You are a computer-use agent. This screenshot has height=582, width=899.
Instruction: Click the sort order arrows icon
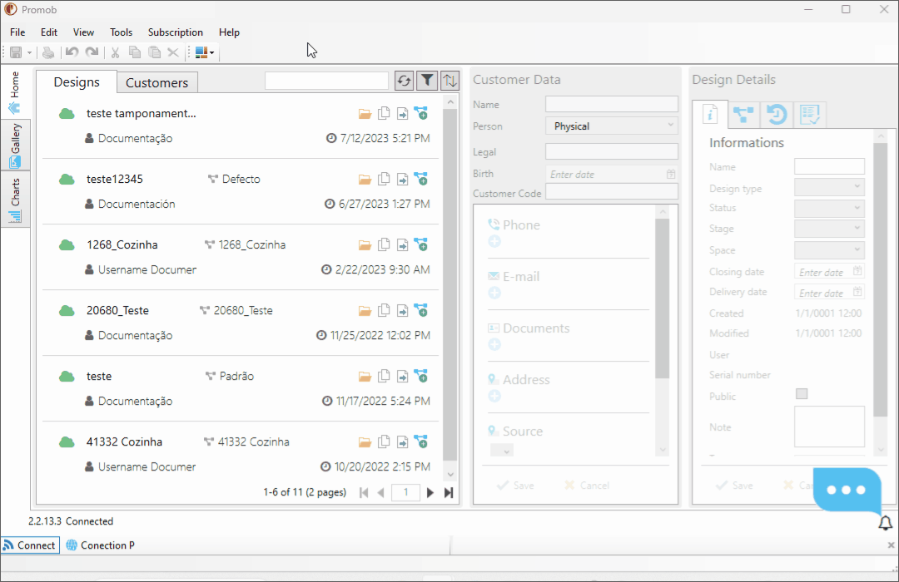[450, 81]
